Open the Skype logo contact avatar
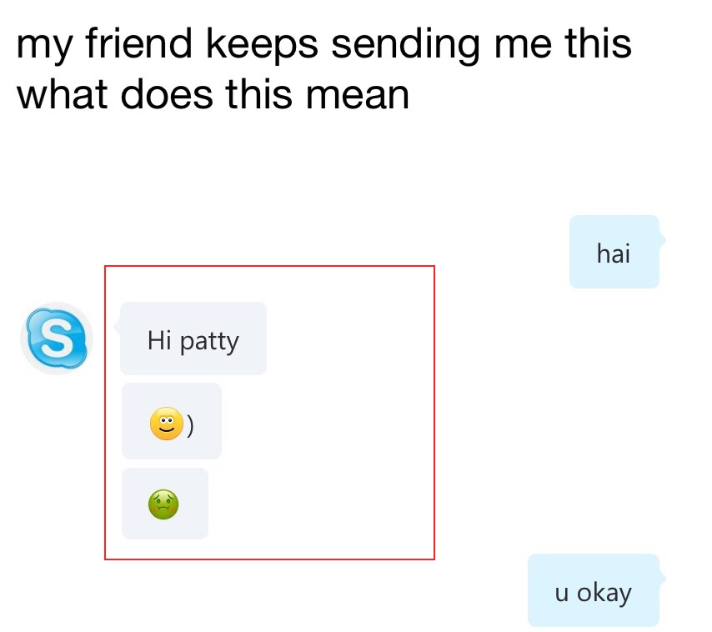Screen dimensions: 712x632 (57, 339)
